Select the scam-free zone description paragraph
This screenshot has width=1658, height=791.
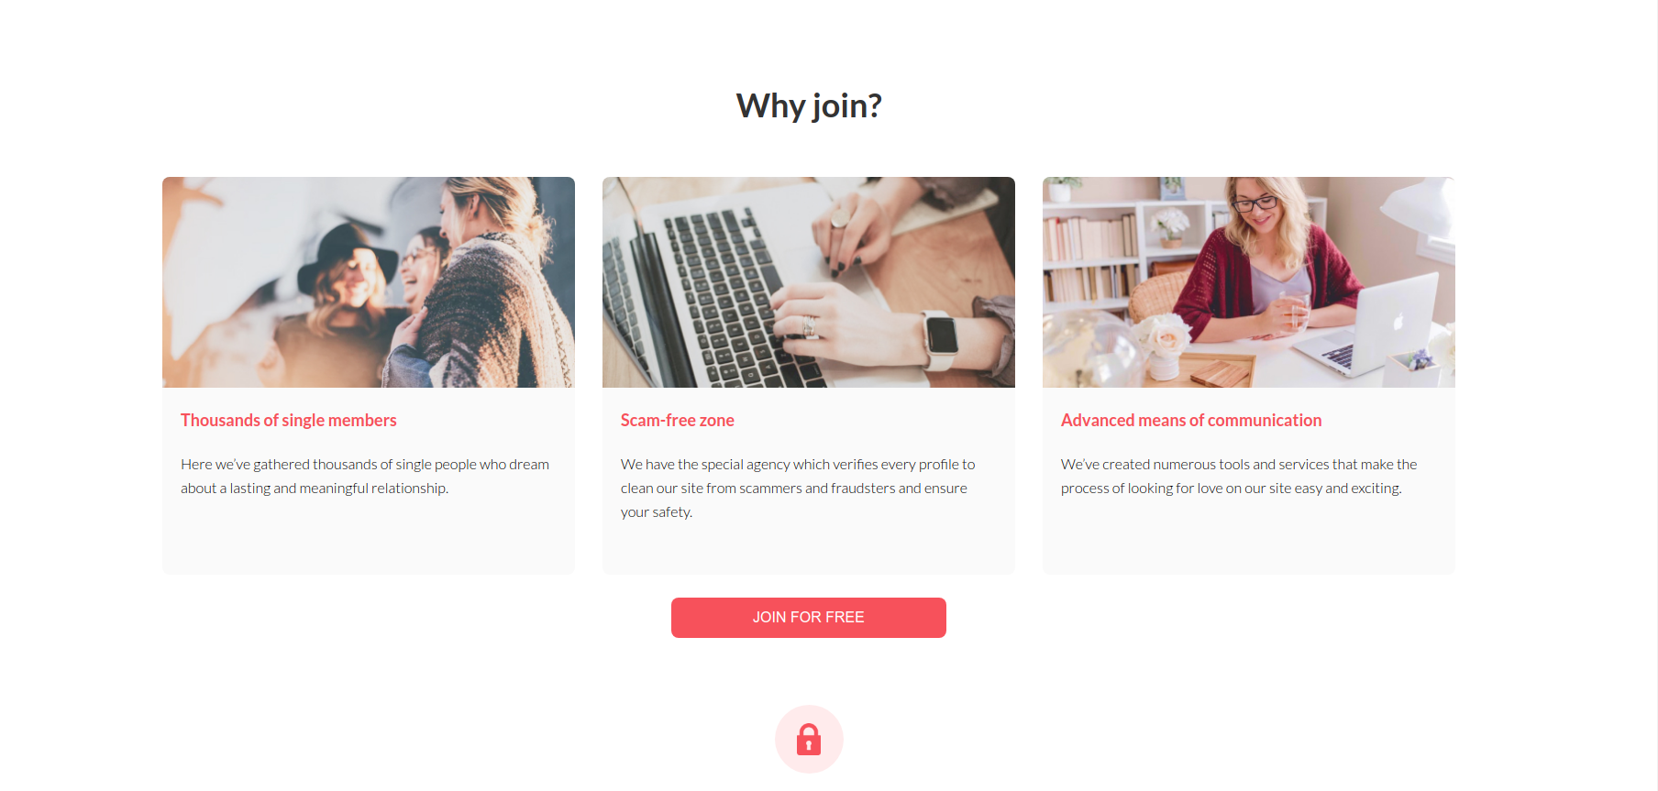pyautogui.click(x=798, y=489)
